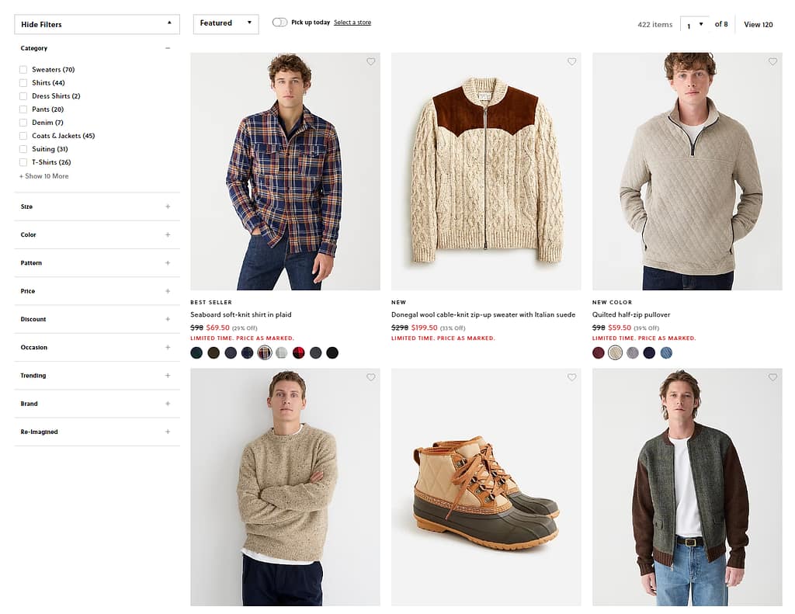
Task: Check the Coats & Jackets filter
Action: 23,135
